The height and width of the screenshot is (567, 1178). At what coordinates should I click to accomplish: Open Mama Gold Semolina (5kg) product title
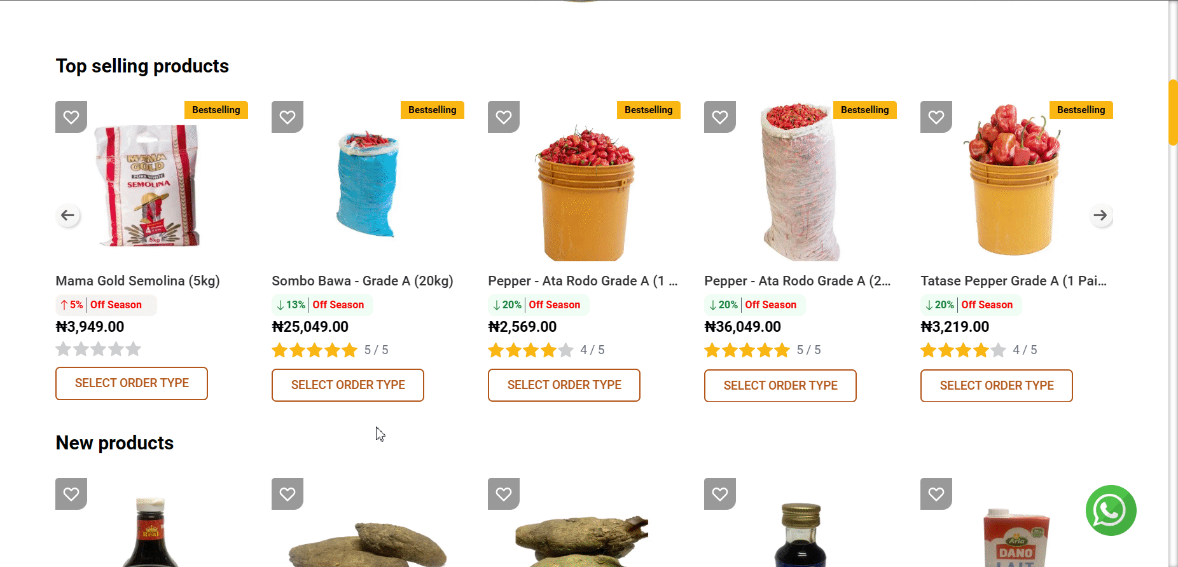[138, 281]
